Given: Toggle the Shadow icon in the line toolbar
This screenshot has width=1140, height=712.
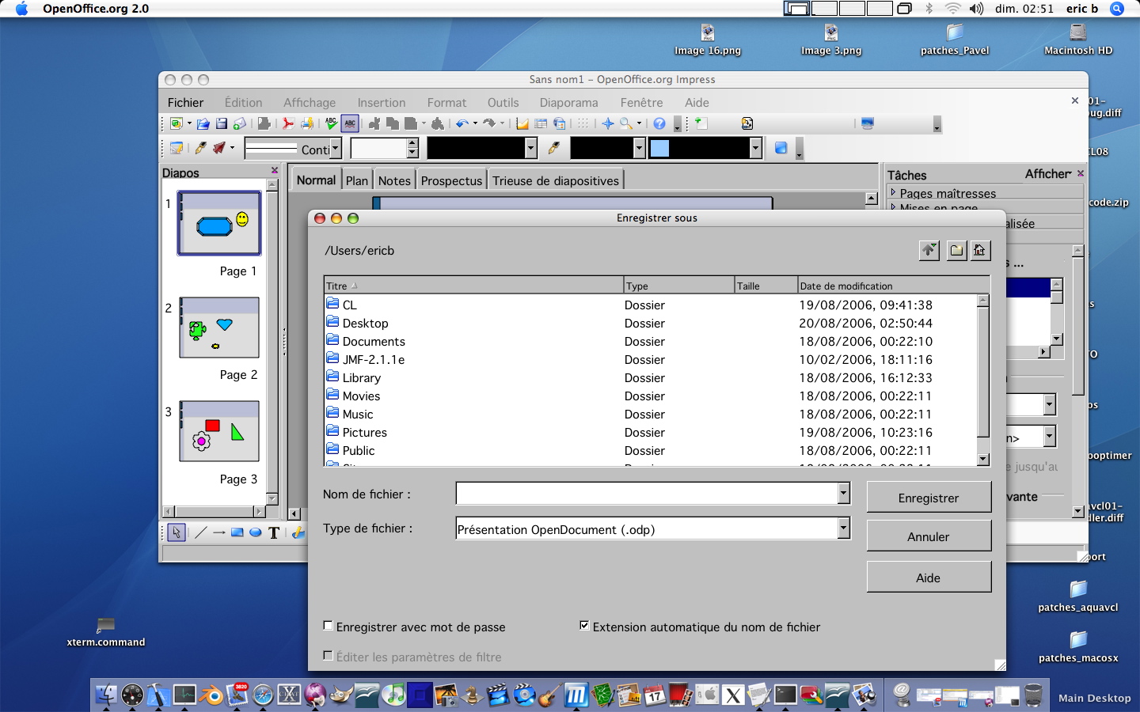Looking at the screenshot, I should [781, 148].
